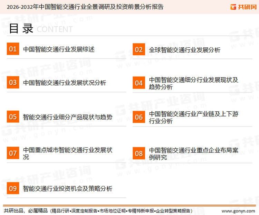Click the orange 07 number box
259x215 pixels.
click(x=13, y=153)
